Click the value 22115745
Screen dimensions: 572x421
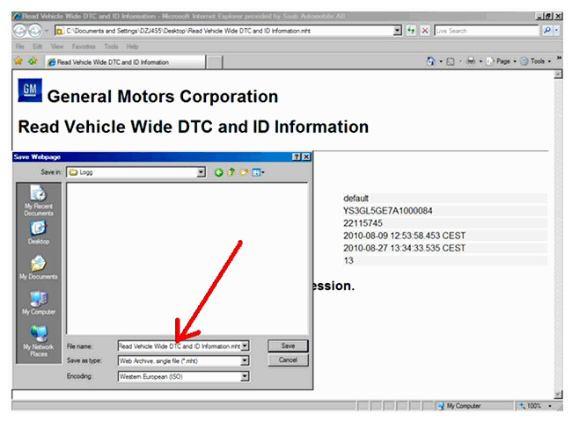[363, 223]
